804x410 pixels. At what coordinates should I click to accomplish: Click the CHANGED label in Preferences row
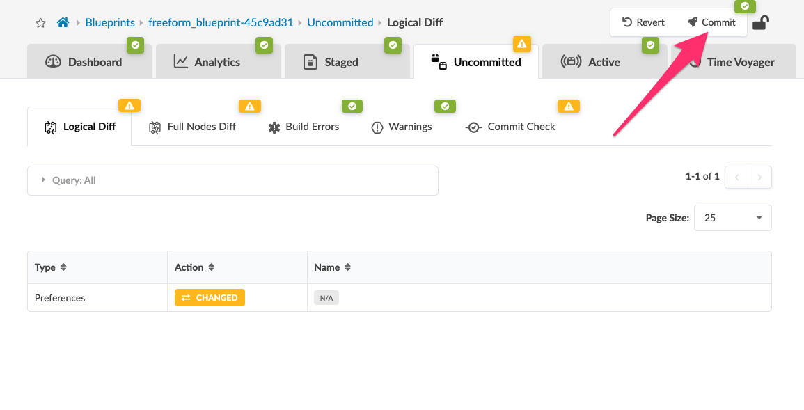(x=210, y=298)
